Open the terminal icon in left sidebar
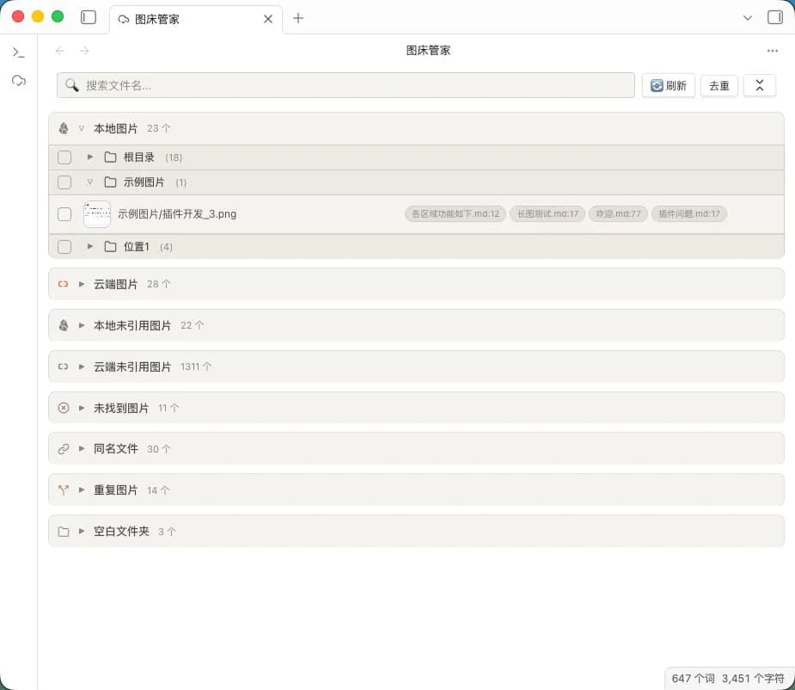This screenshot has width=795, height=690. [x=19, y=52]
